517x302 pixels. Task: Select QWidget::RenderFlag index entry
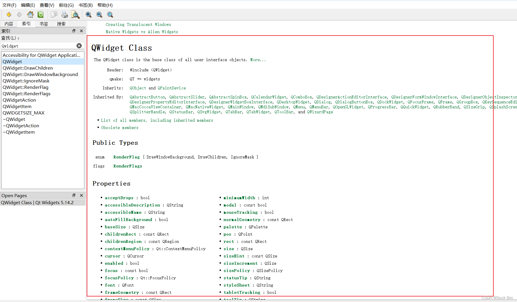coord(43,87)
